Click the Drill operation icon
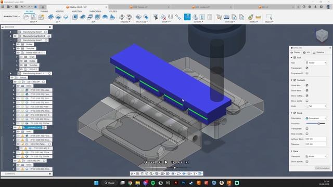The width and height of the screenshot is (333, 187). 122,17
